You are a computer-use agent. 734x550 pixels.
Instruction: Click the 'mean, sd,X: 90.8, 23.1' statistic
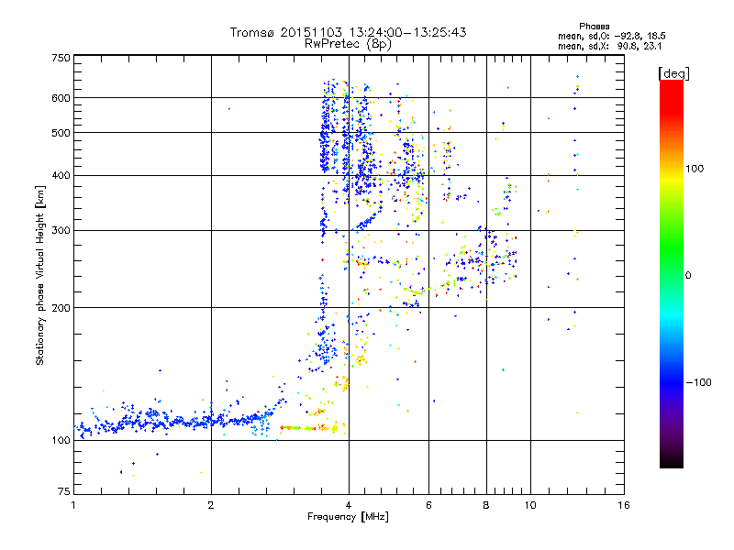pyautogui.click(x=609, y=47)
